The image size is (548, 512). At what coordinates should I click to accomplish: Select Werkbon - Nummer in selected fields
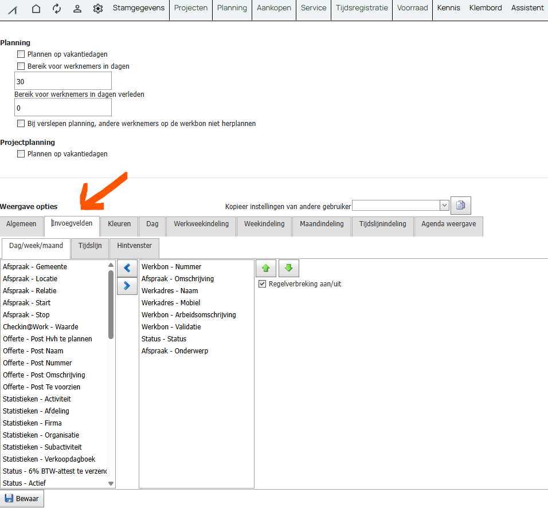point(171,266)
